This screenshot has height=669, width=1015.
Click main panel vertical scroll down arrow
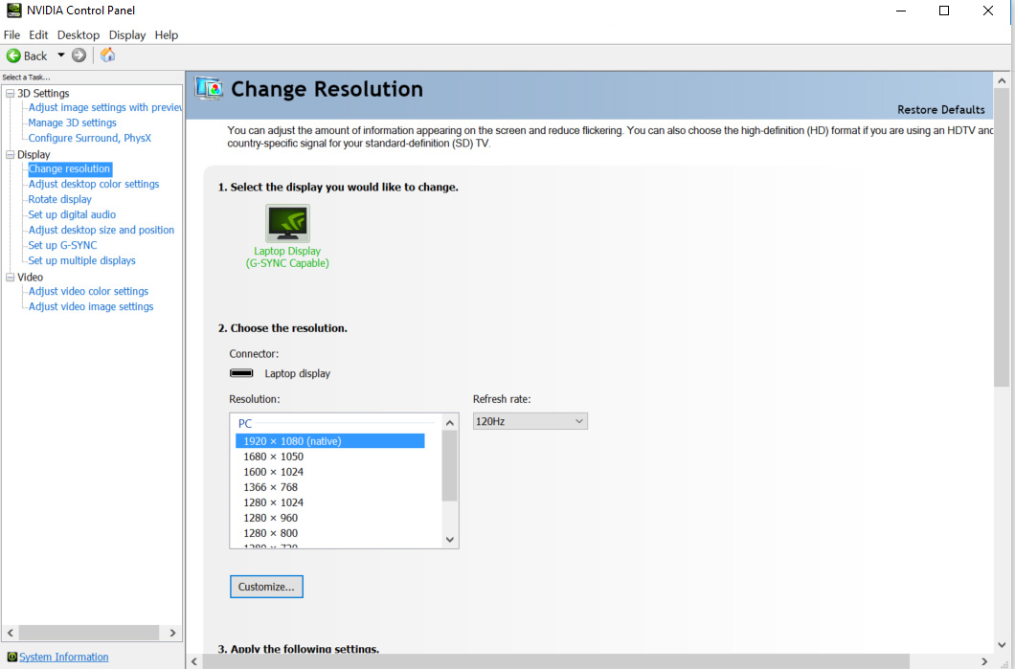[x=1002, y=644]
